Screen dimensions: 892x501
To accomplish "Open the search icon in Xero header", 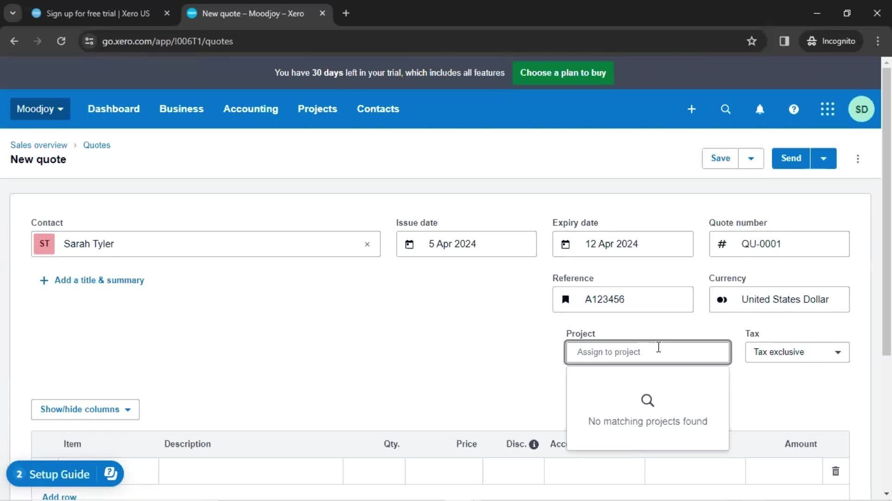I will (726, 109).
